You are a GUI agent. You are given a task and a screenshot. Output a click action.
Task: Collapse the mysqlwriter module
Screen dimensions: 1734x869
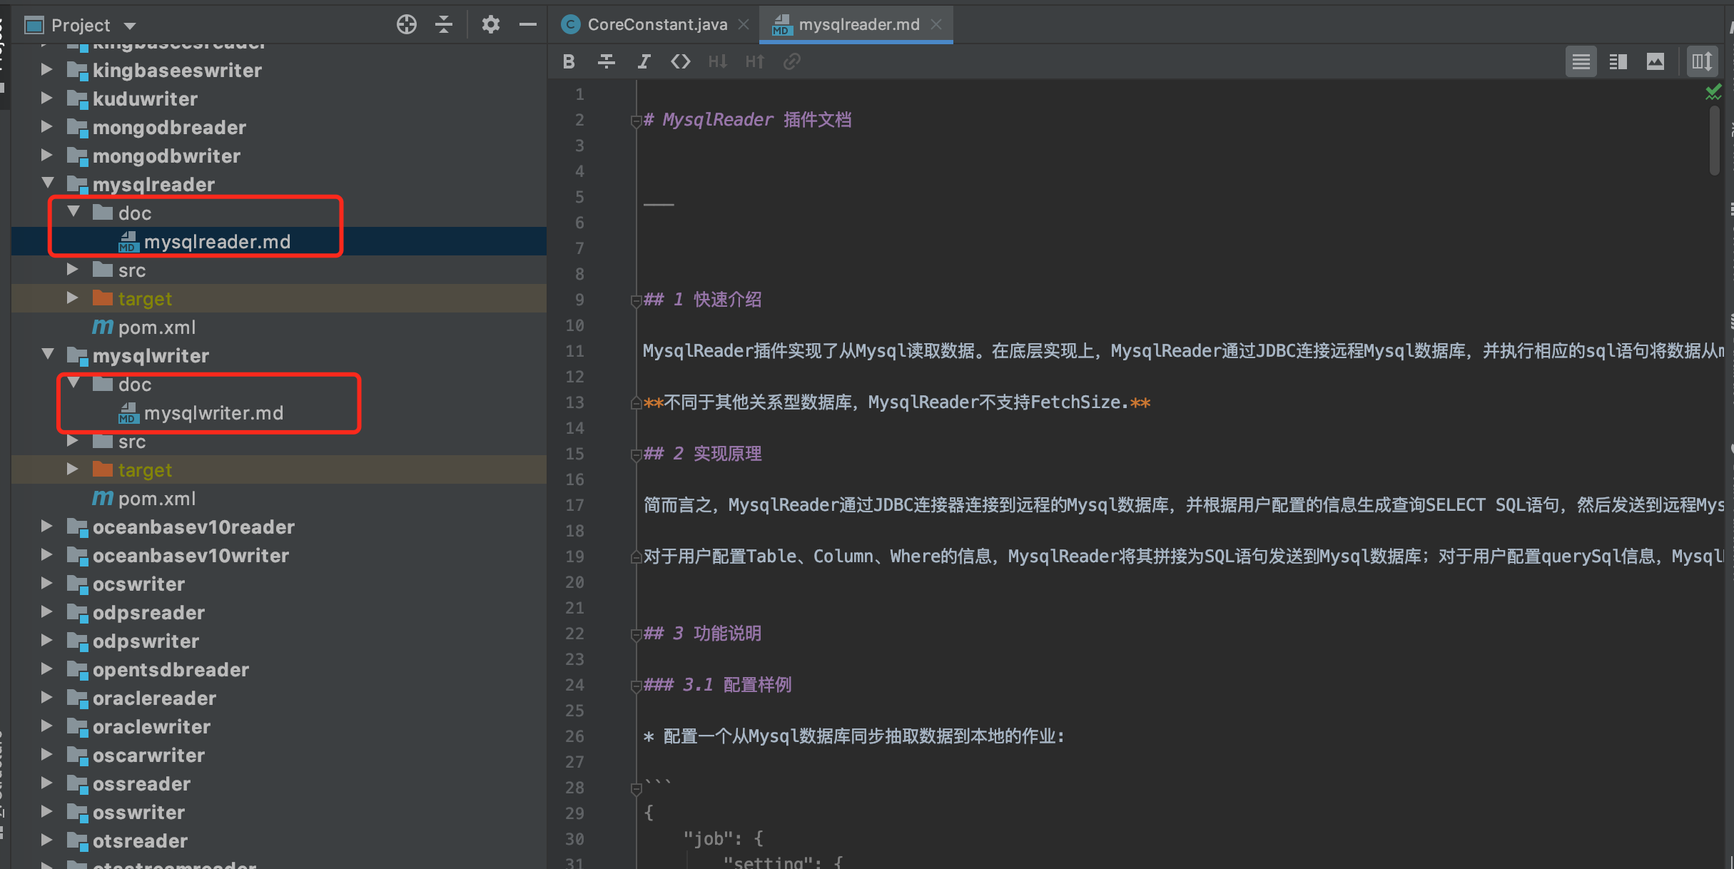point(48,355)
